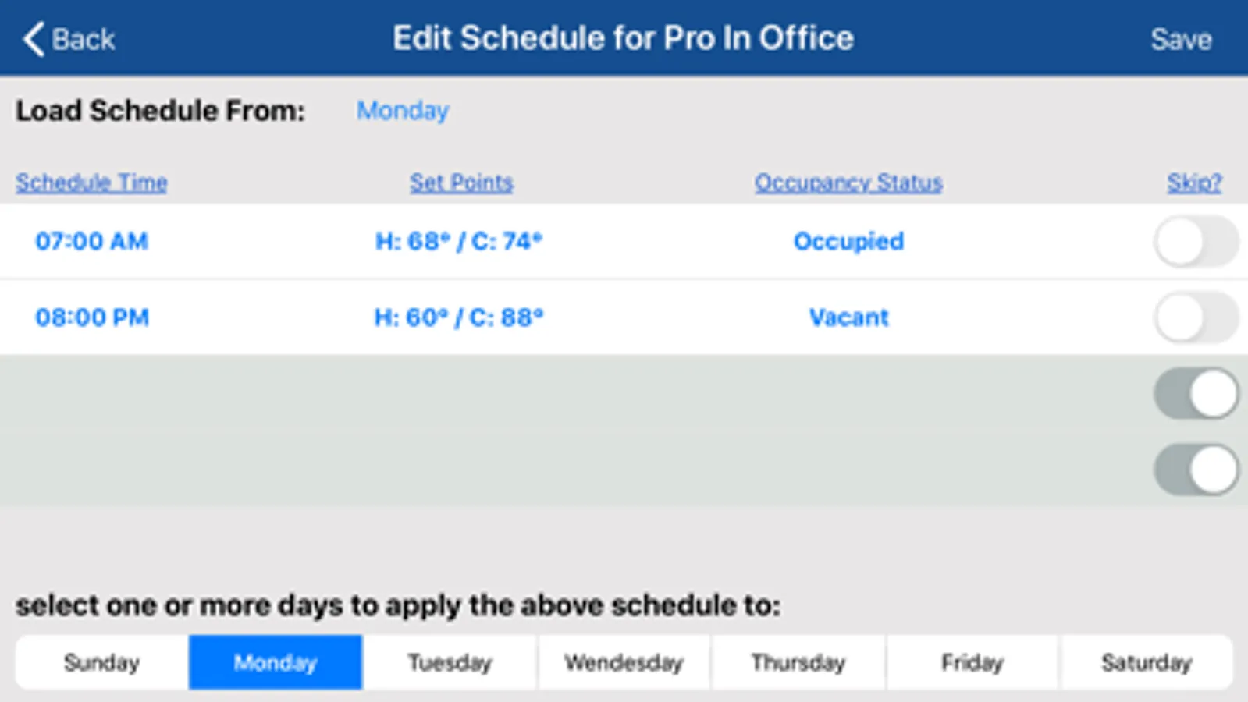Change the 08:00 PM schedule time
Viewport: 1248px width, 702px height.
[92, 317]
